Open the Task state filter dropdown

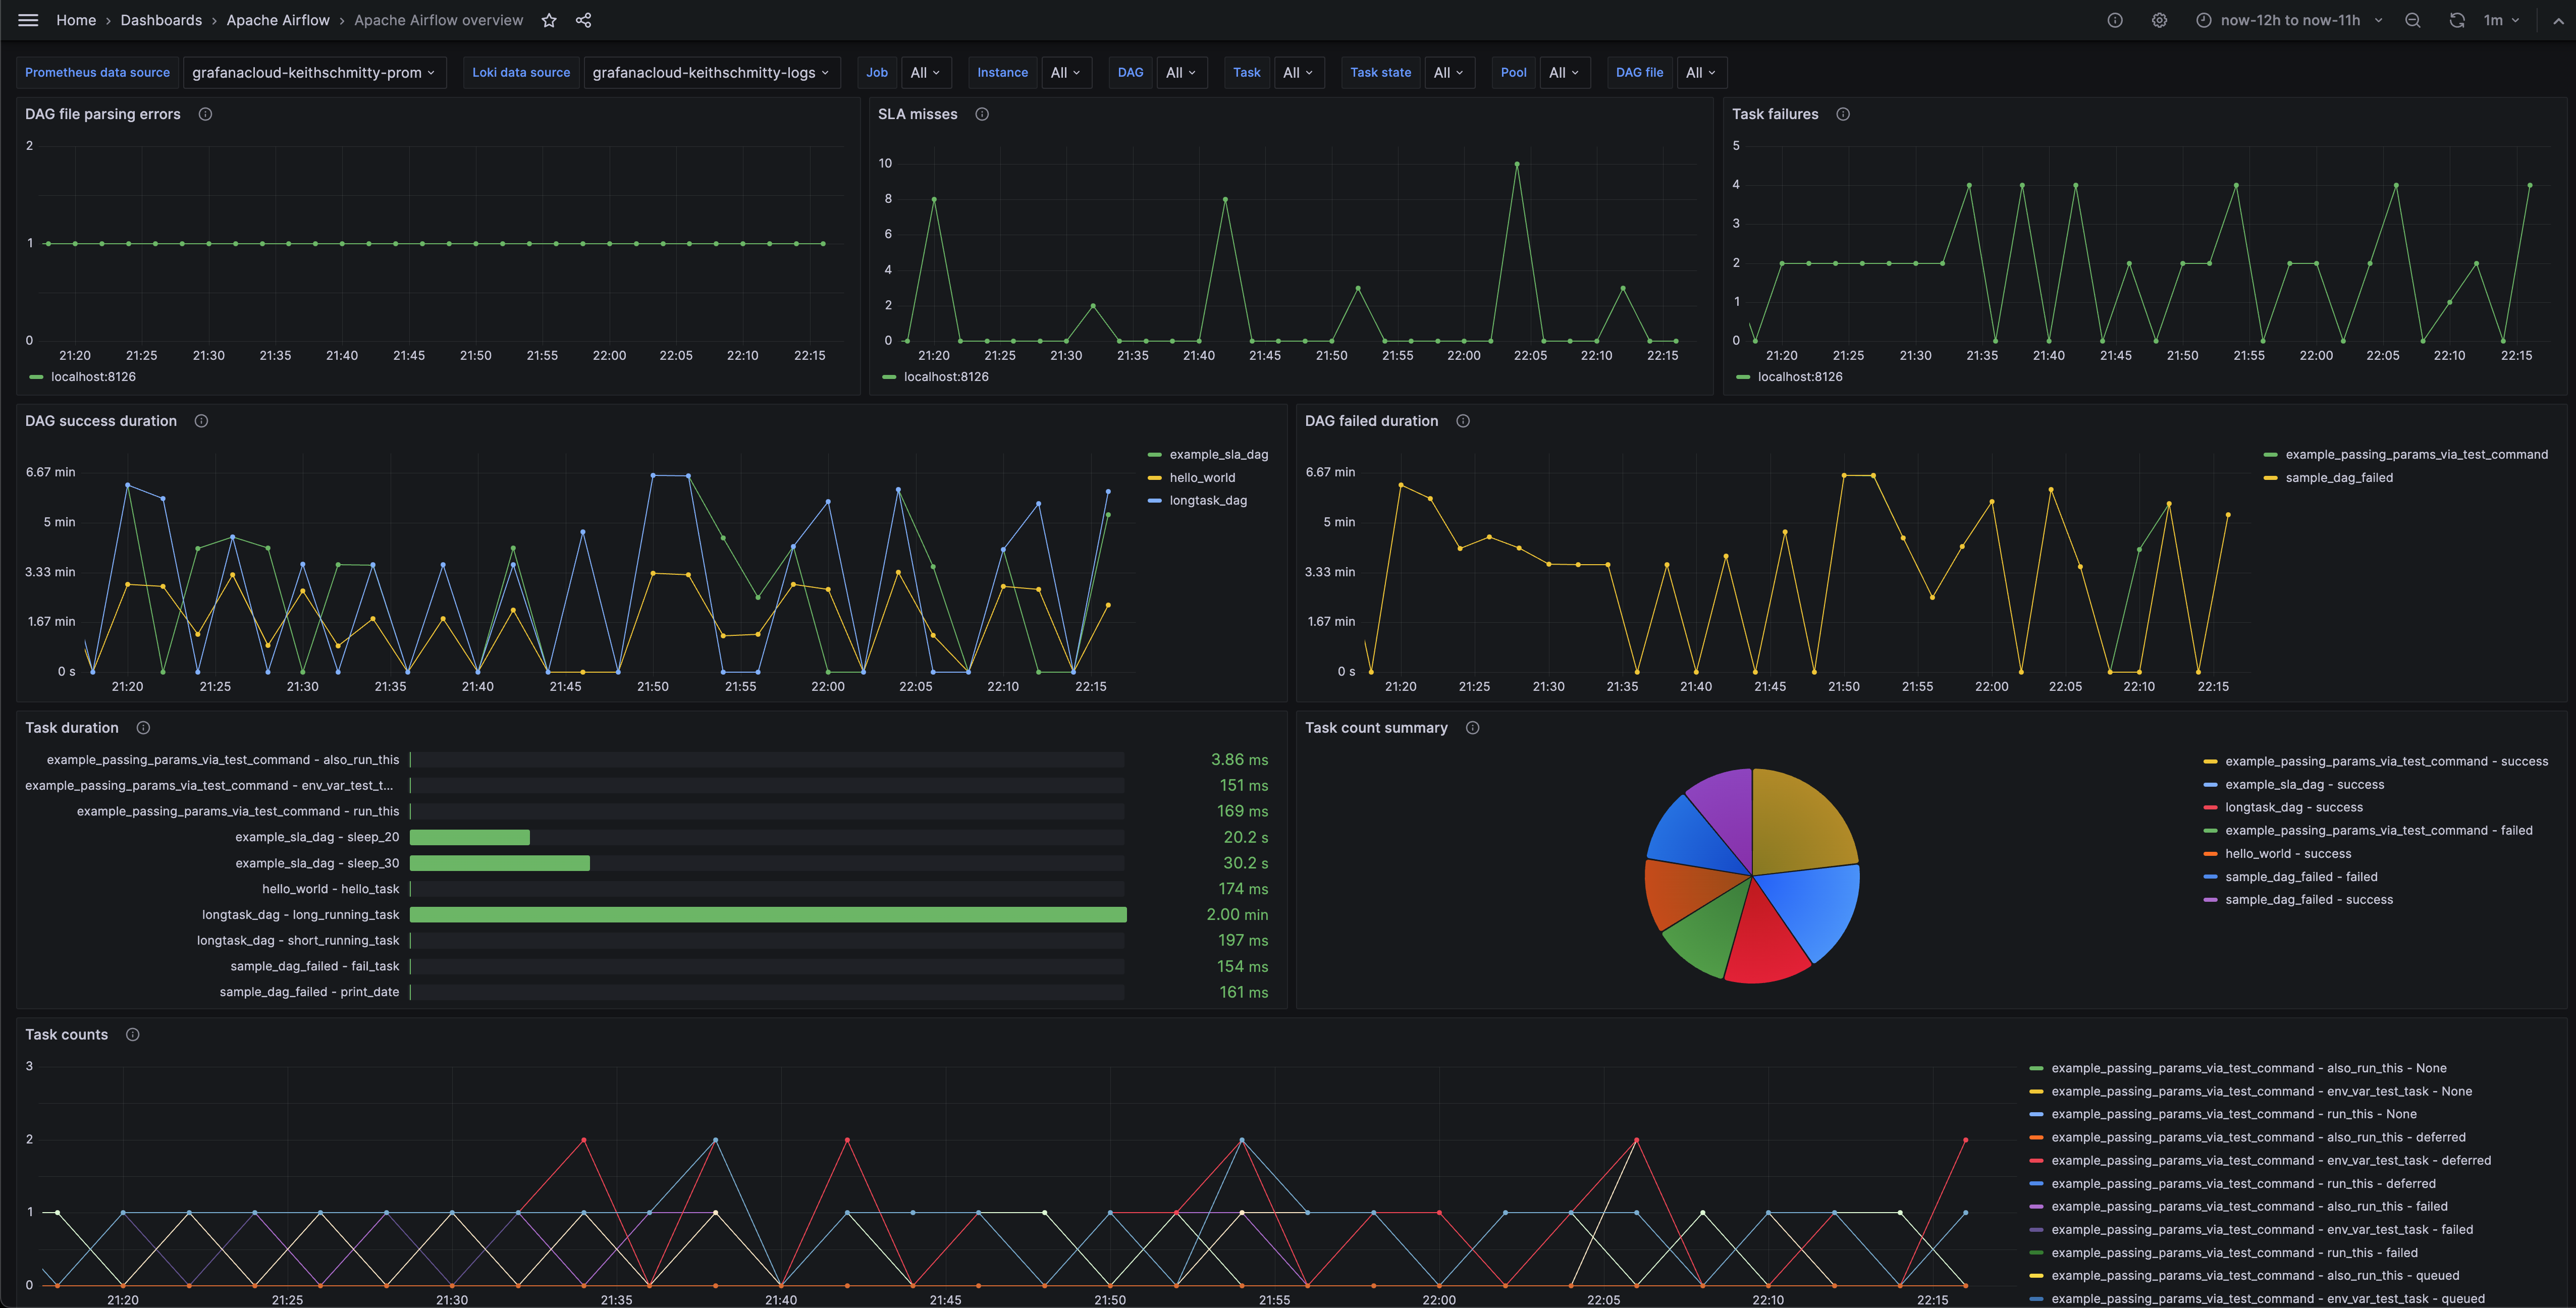click(1449, 72)
